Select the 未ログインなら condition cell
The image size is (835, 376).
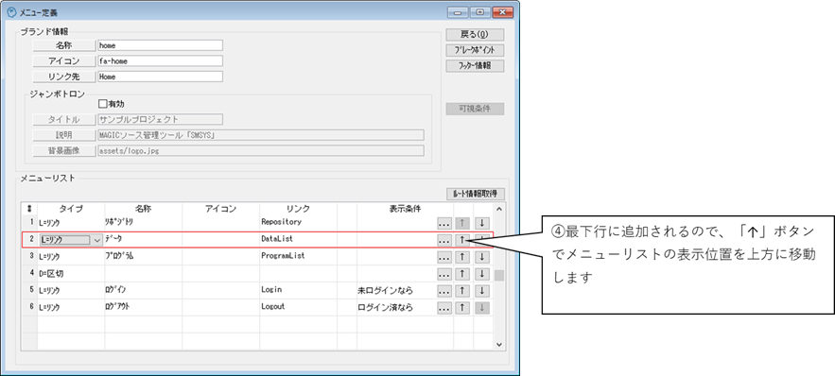pos(396,291)
